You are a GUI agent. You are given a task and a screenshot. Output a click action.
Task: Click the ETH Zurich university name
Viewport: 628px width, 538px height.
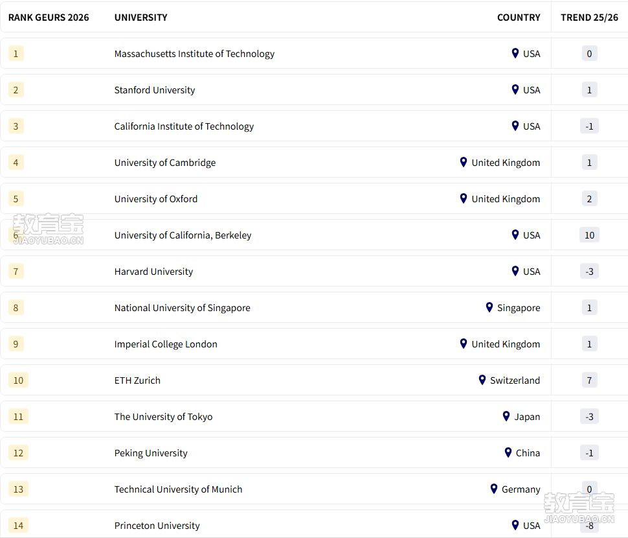click(137, 380)
